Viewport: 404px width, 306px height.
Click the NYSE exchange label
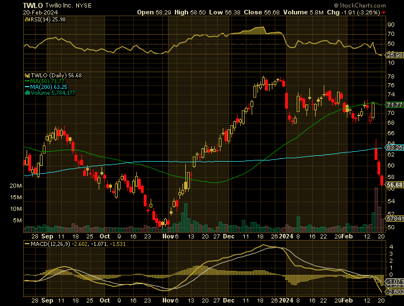click(x=84, y=6)
